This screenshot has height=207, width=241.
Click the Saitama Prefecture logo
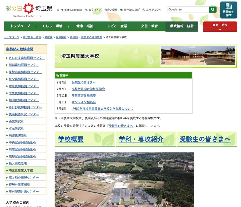point(29,10)
